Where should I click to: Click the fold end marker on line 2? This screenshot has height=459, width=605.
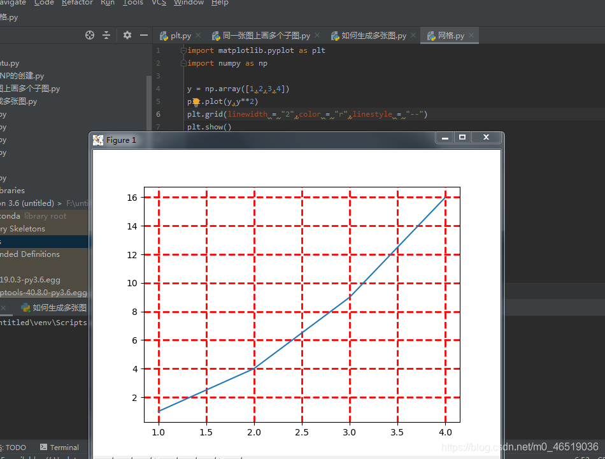pos(183,63)
